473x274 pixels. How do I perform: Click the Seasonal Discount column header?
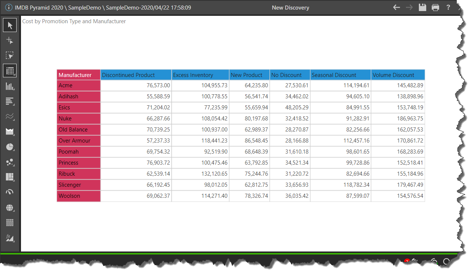point(340,75)
